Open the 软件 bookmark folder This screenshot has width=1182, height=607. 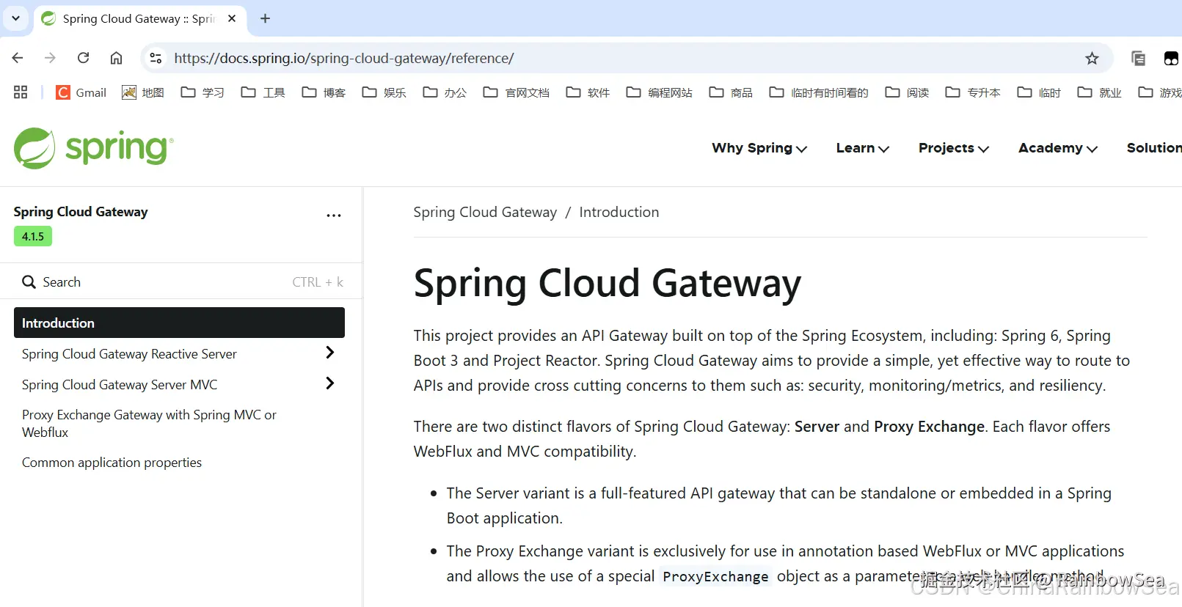[x=588, y=92]
